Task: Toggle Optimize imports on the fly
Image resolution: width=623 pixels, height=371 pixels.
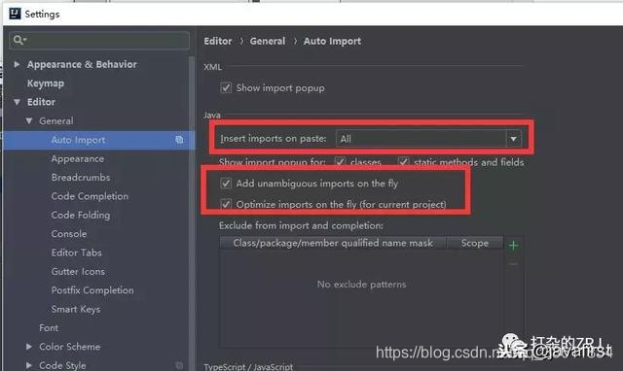Action: click(226, 204)
